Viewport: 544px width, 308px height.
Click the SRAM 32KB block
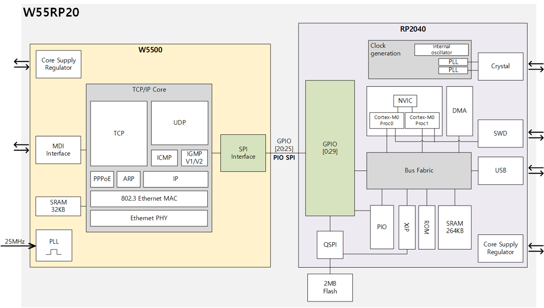pos(58,206)
